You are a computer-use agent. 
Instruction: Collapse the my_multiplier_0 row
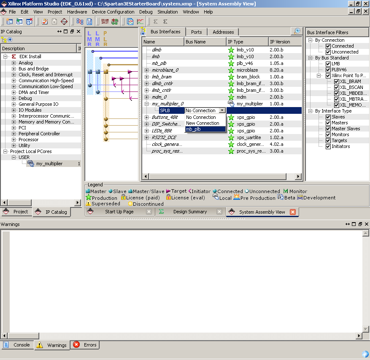click(x=146, y=104)
